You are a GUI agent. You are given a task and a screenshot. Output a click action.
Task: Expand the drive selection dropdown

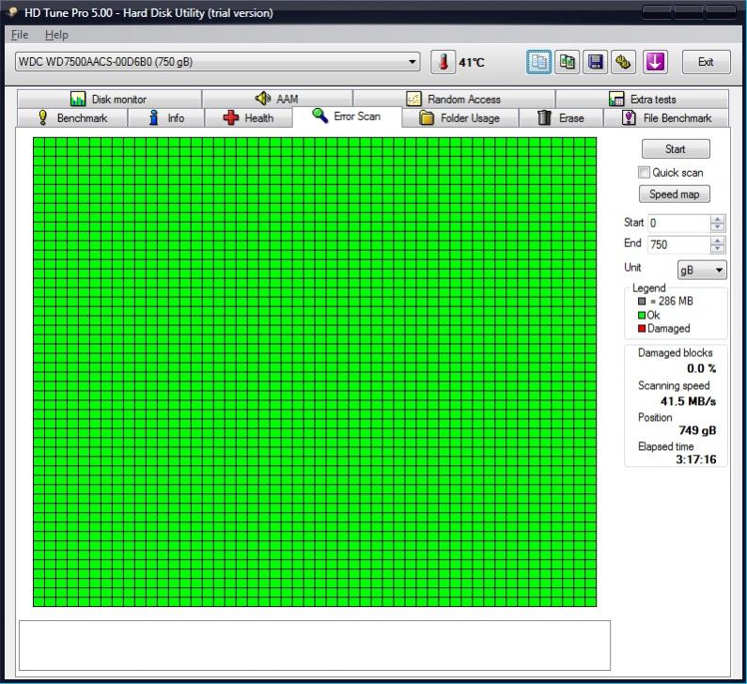click(x=413, y=62)
